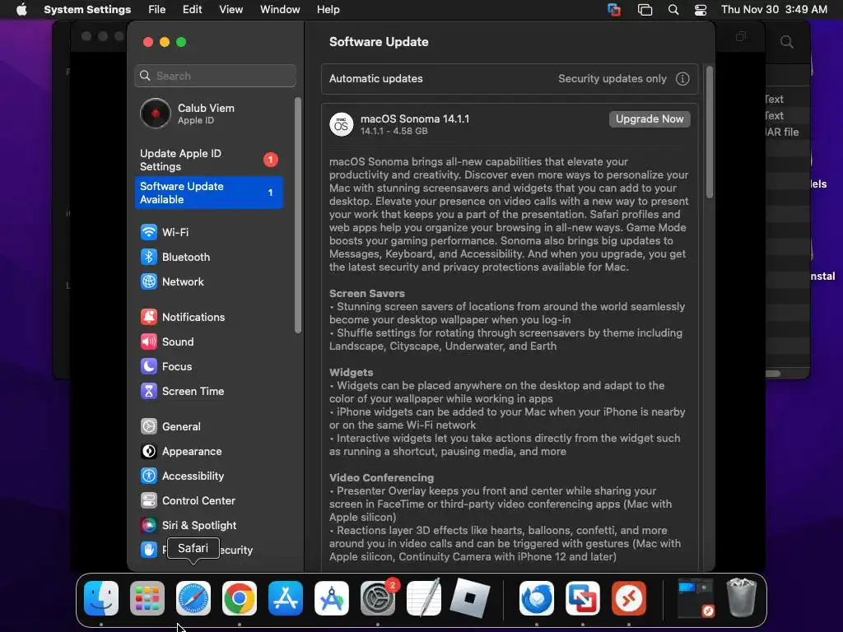Click Security updates only setting

pyautogui.click(x=612, y=79)
